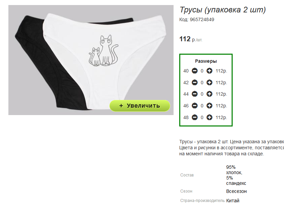Increase quantity for size 40
This screenshot has width=284, height=210.
coord(209,71)
